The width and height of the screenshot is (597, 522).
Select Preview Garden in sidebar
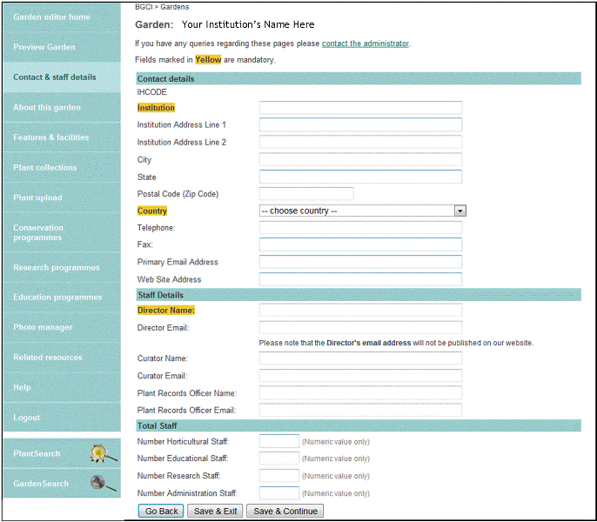[62, 47]
